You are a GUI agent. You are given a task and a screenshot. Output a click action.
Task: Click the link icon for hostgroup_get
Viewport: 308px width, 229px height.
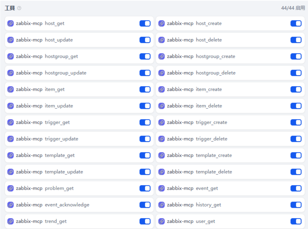[10, 56]
